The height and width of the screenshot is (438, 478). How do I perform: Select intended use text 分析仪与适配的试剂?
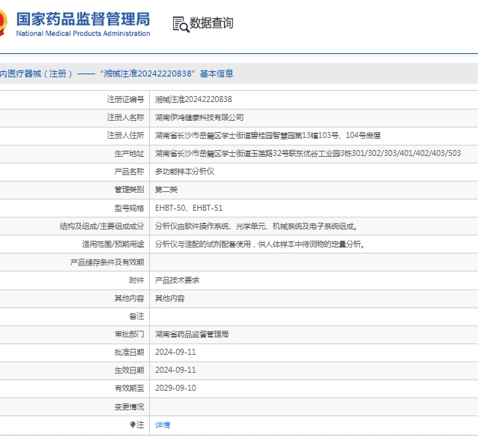click(260, 244)
